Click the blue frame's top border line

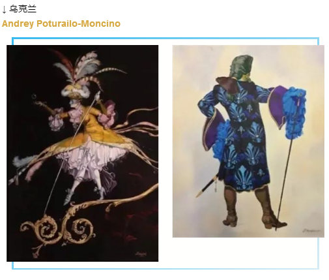pyautogui.click(x=165, y=39)
